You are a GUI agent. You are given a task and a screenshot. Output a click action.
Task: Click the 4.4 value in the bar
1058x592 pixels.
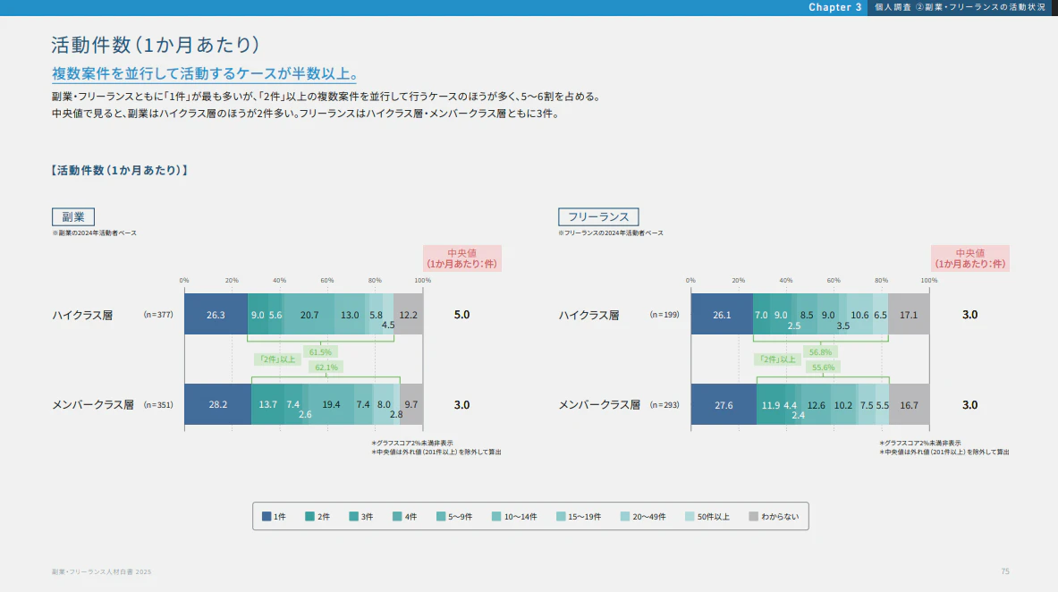[x=790, y=406]
